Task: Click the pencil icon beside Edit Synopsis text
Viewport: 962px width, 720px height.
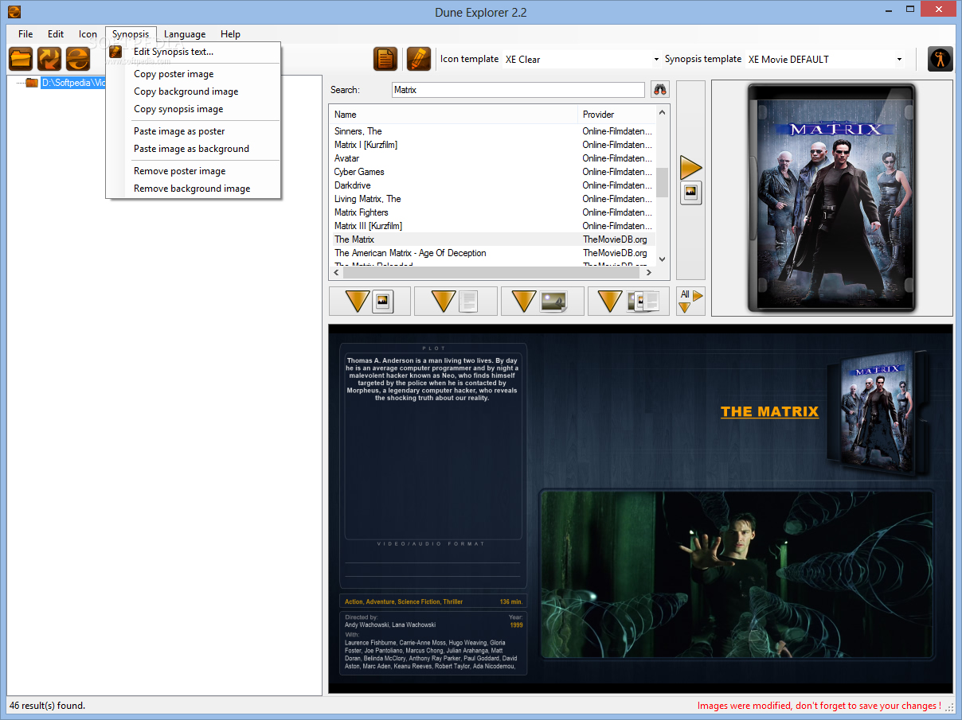Action: coord(116,52)
